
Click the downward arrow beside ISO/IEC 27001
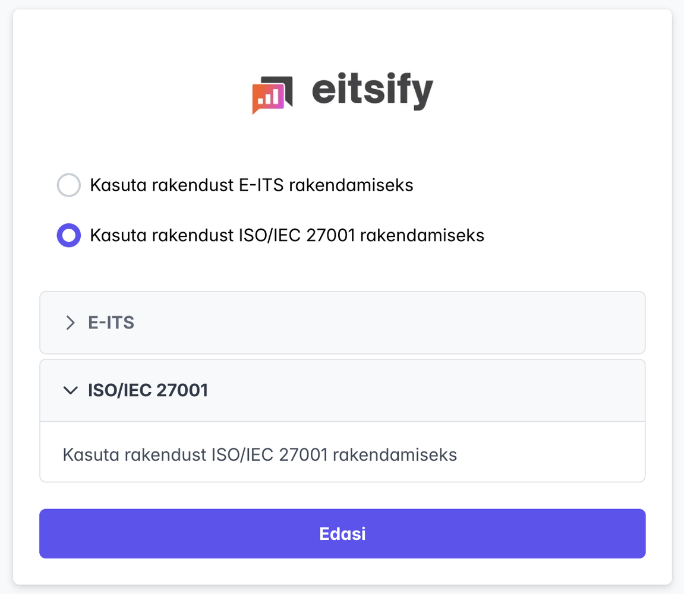[x=71, y=390]
